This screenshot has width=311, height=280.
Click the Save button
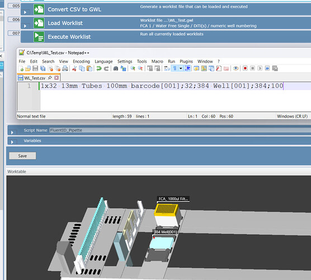(x=22, y=156)
